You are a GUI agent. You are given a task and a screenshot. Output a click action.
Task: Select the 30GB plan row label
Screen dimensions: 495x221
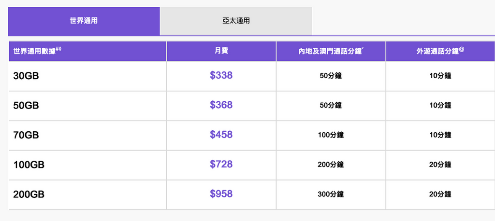[x=26, y=76]
